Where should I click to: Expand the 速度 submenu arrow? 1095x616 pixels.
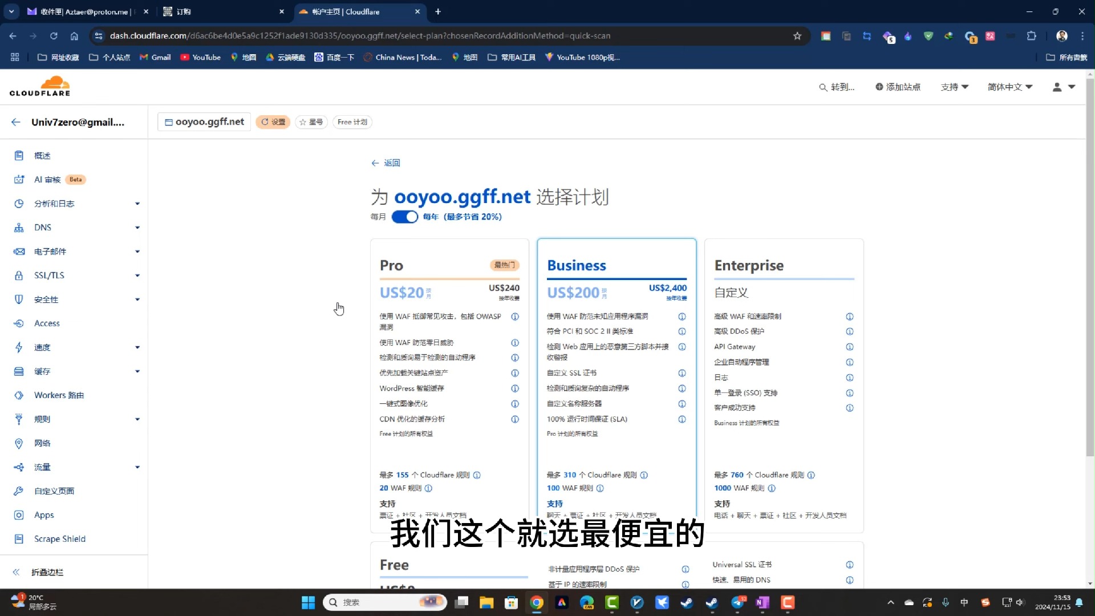[137, 347]
